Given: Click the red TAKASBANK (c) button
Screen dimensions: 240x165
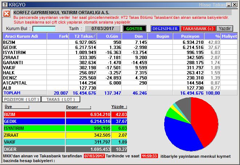Looking at the screenshot, I should [x=198, y=29].
